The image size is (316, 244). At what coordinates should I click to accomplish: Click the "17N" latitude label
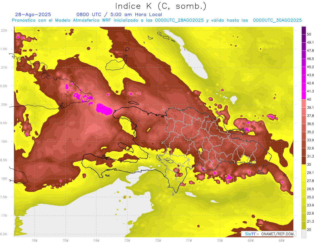pos(4,216)
